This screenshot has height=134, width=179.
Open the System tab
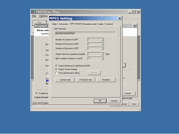tap(109, 24)
